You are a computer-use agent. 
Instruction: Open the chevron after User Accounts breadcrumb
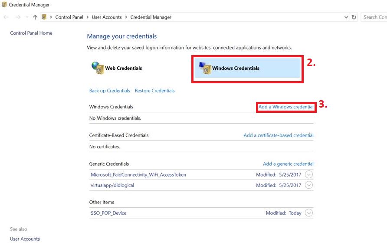[126, 17]
